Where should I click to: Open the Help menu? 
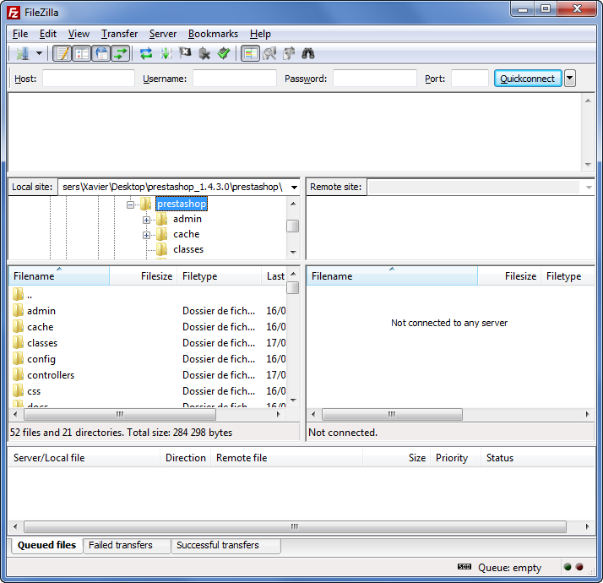click(260, 34)
